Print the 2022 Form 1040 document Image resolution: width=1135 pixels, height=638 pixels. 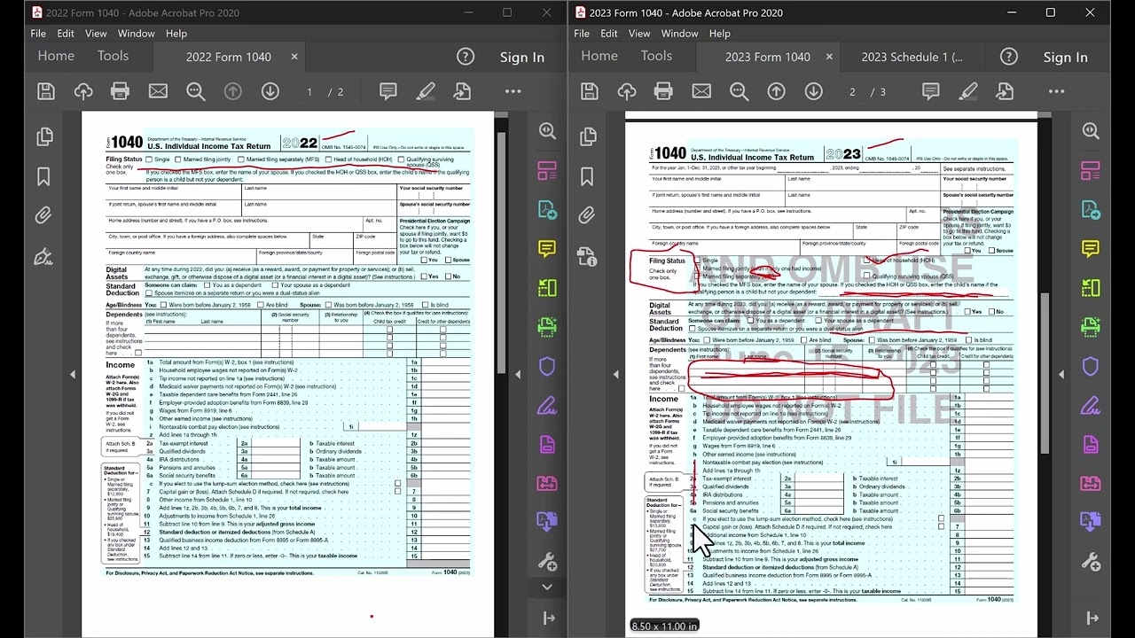point(121,91)
